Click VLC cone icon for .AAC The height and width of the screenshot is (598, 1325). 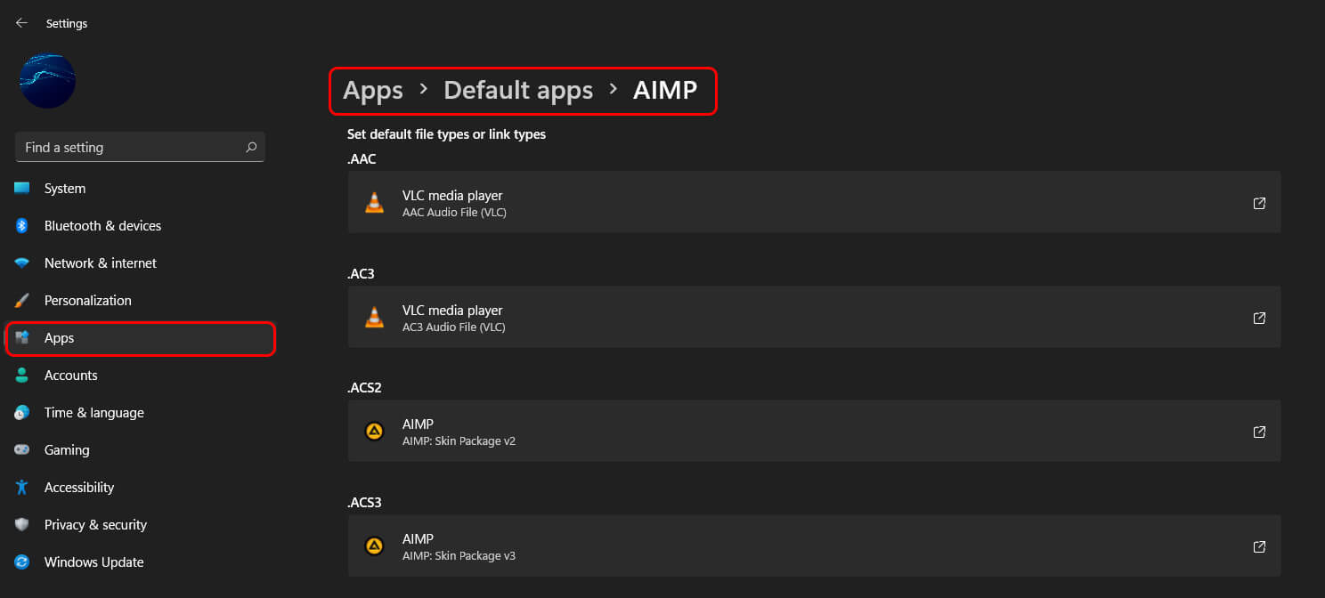click(375, 203)
